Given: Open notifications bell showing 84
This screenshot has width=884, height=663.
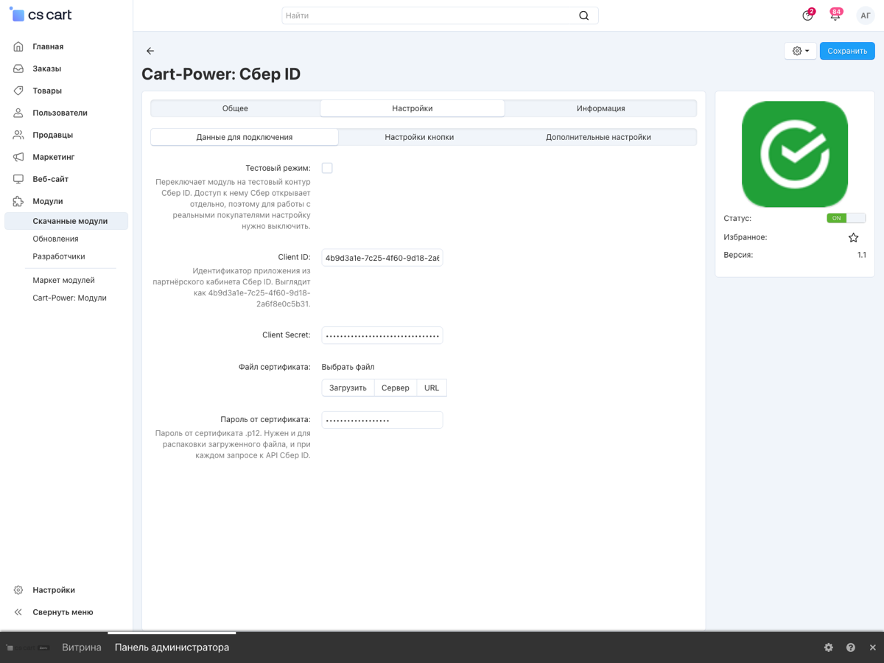Looking at the screenshot, I should click(x=835, y=15).
